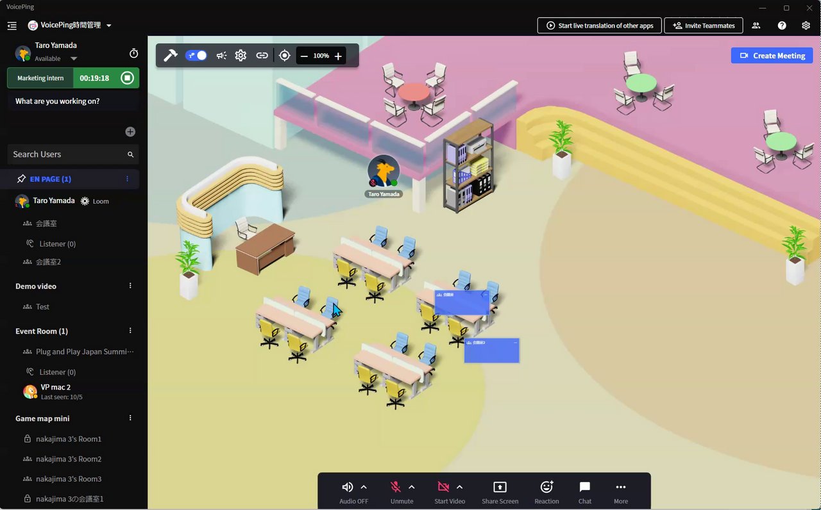The height and width of the screenshot is (510, 821).
Task: Open the members list icon
Action: [x=756, y=26]
